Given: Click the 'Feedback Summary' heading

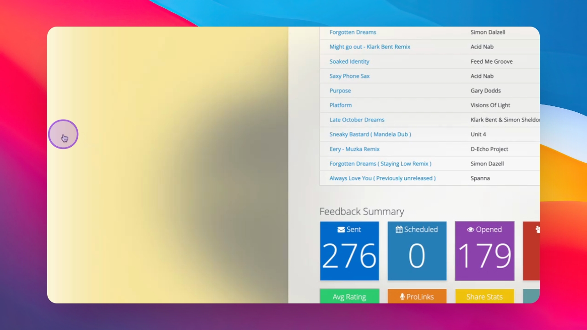Looking at the screenshot, I should 362,211.
